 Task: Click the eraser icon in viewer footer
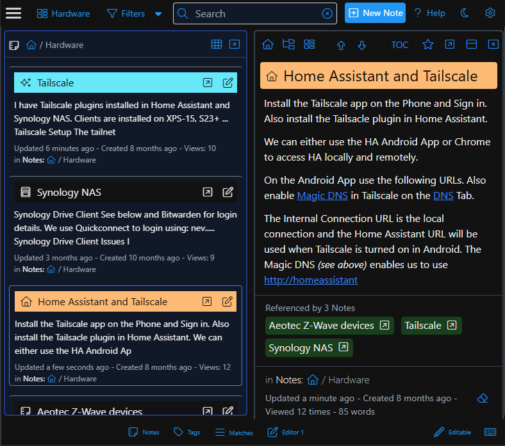(482, 398)
